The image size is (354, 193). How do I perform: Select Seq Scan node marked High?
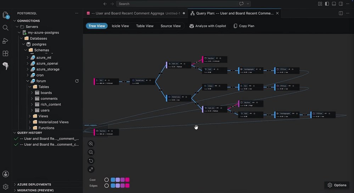(251, 104)
